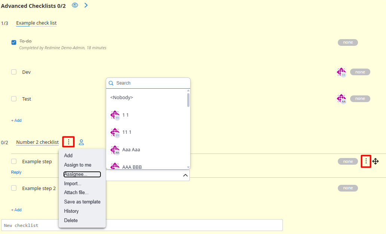Focus the New checklist input field
Image resolution: width=386 pixels, height=234 pixels.
tap(142, 225)
